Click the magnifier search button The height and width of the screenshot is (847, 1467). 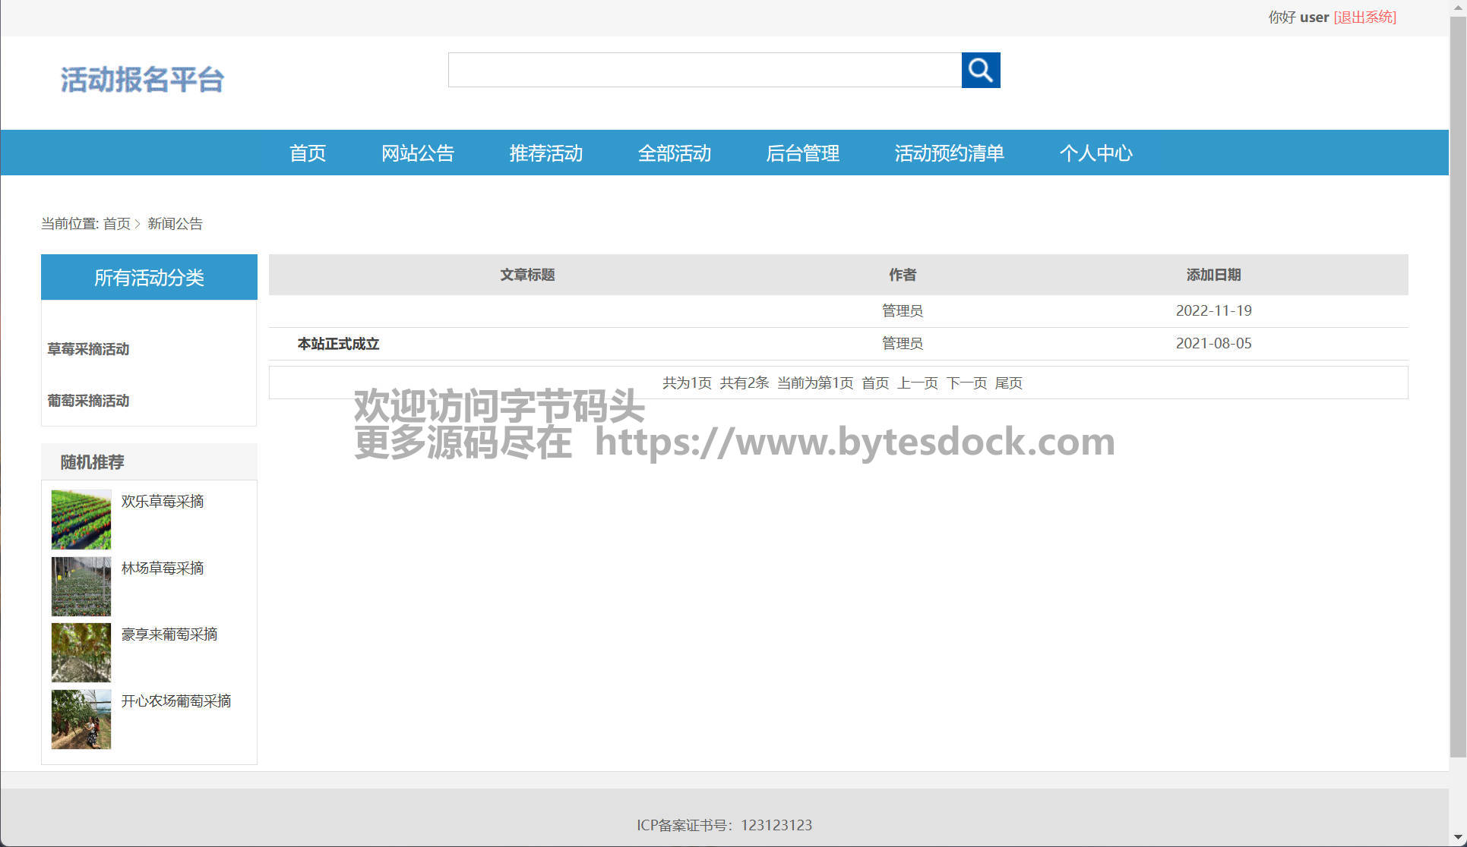click(x=980, y=70)
